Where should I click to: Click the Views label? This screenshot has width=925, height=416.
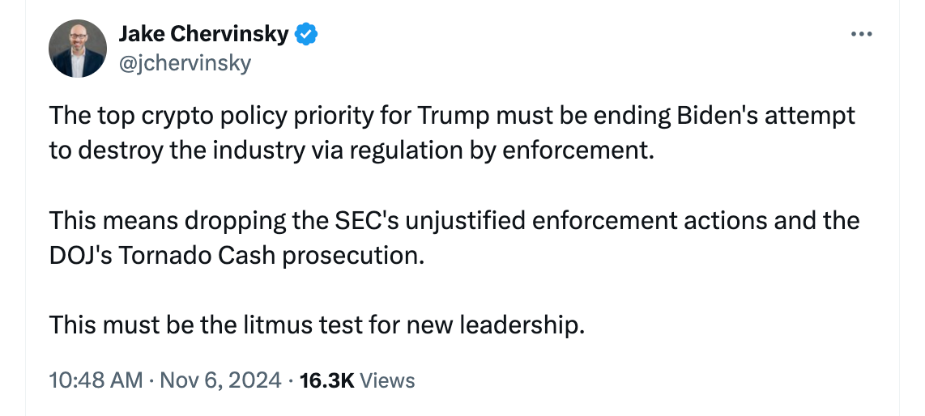[x=386, y=380]
